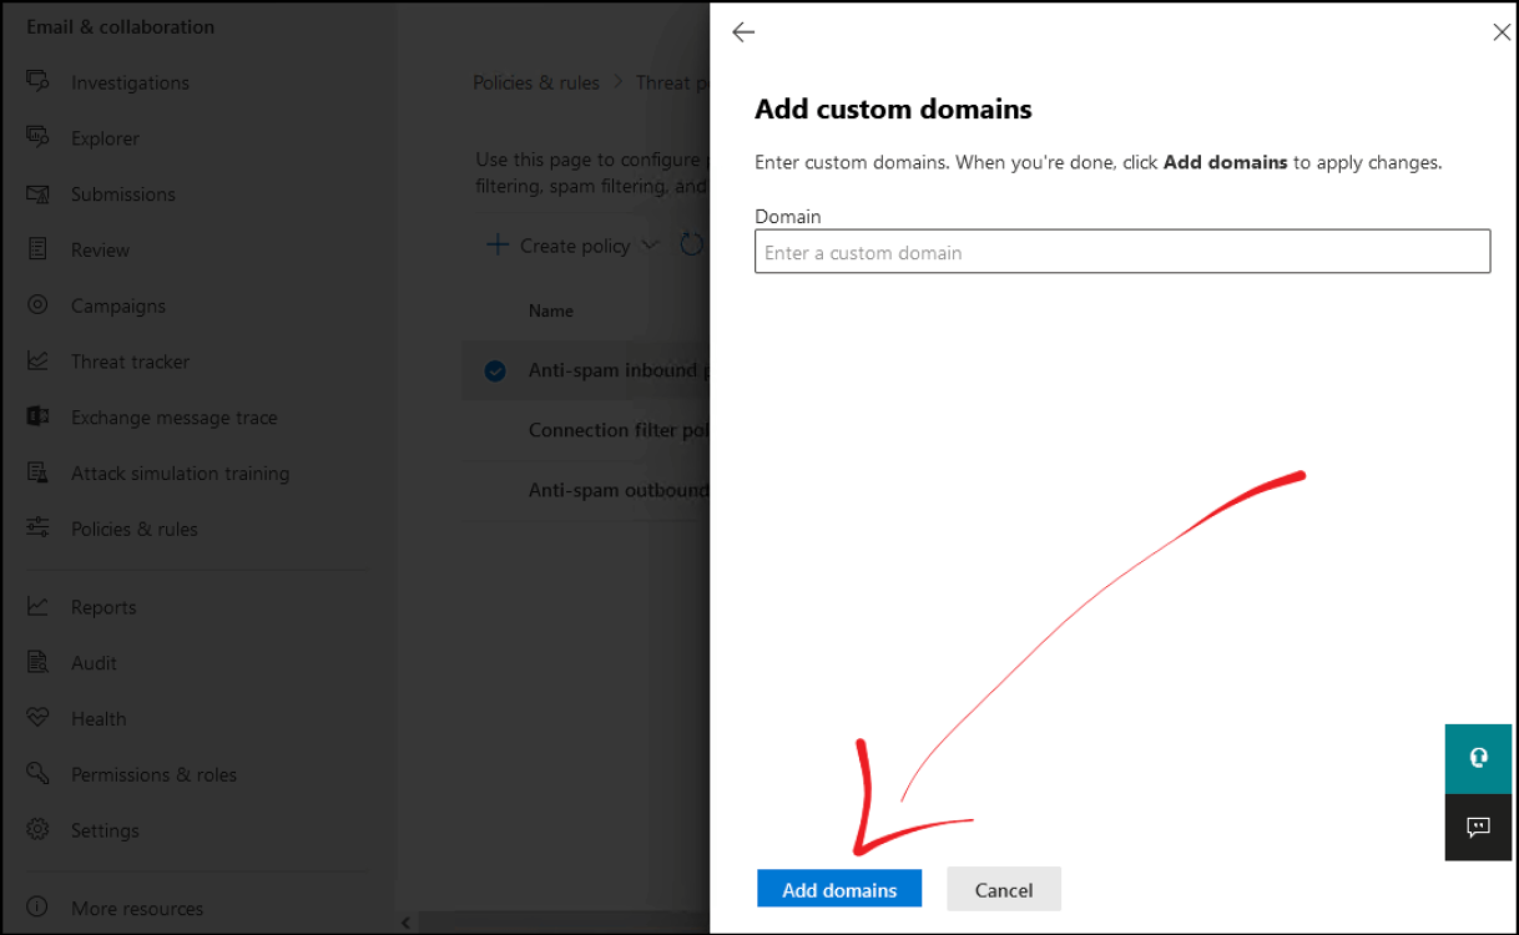Select the Anti-spam inbound policy row
Screen dimensions: 1519x935
click(x=586, y=370)
